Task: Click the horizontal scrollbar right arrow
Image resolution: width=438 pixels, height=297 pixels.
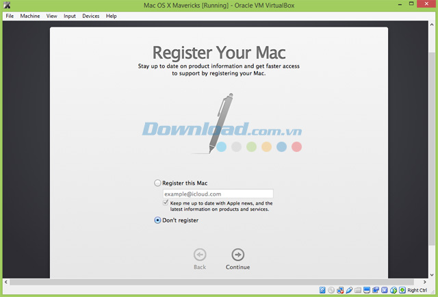Action: [424, 282]
